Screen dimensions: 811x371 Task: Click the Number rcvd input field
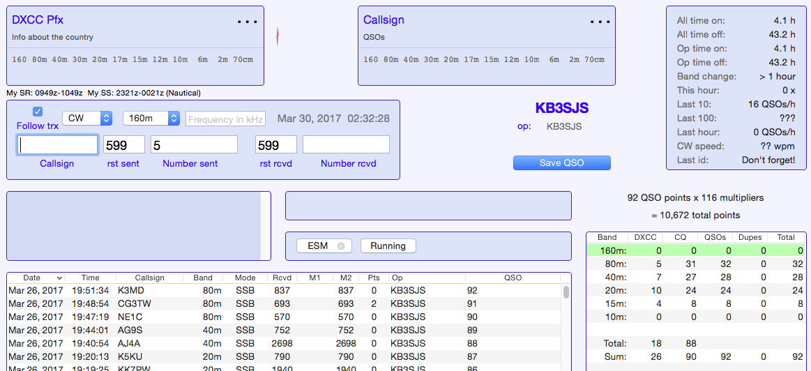coord(346,145)
